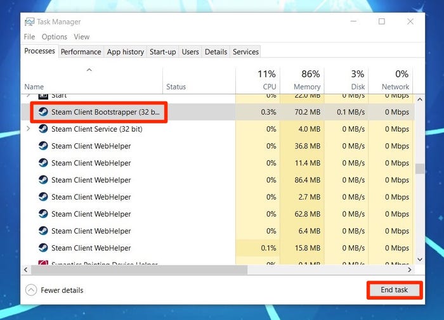Expand the Steam Client Service (32 bit) group
The image size is (444, 320).
[x=28, y=129]
